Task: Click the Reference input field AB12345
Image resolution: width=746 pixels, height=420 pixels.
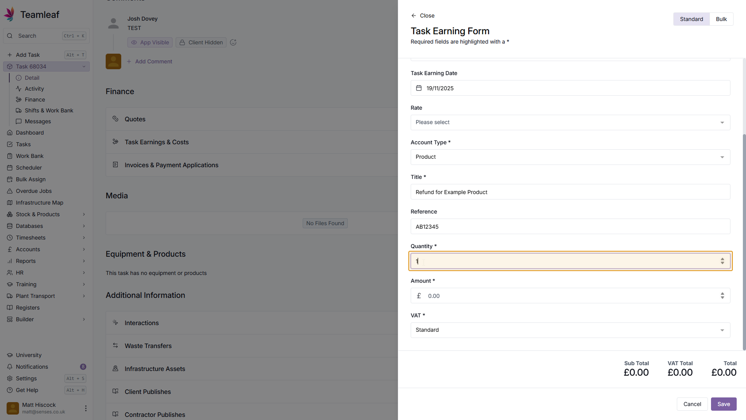Action: coord(570,227)
